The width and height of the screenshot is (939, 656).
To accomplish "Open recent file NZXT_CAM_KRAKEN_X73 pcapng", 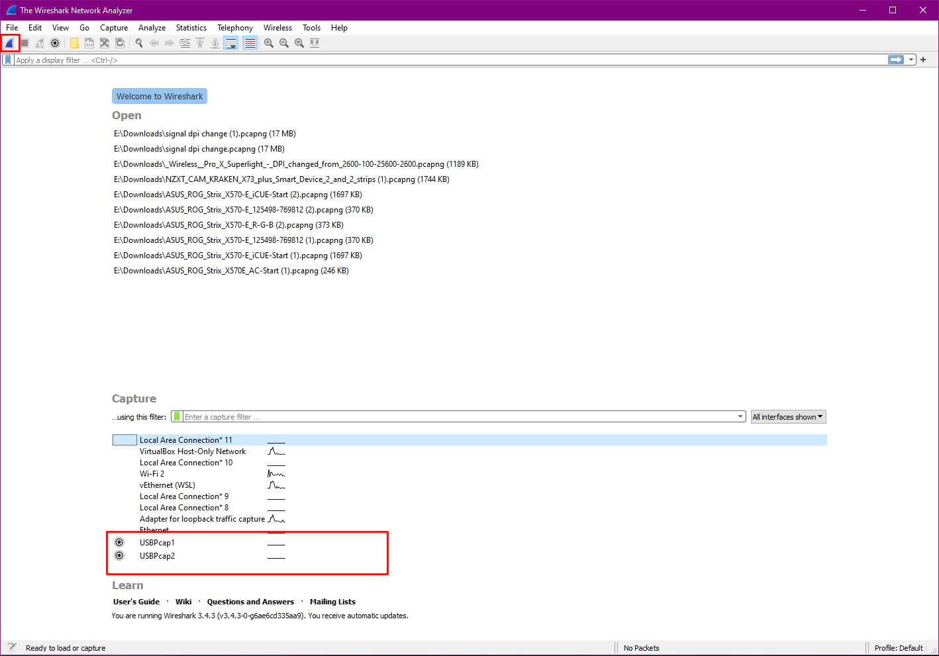I will (x=281, y=179).
